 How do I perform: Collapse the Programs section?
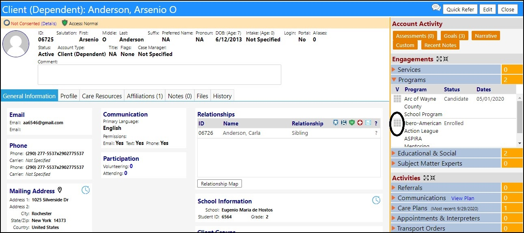pos(446,80)
